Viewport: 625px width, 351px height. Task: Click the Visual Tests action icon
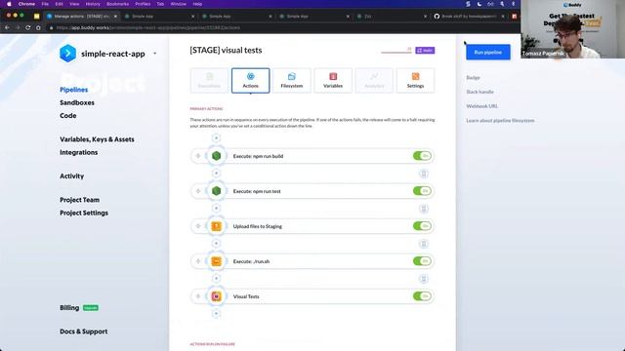[216, 296]
